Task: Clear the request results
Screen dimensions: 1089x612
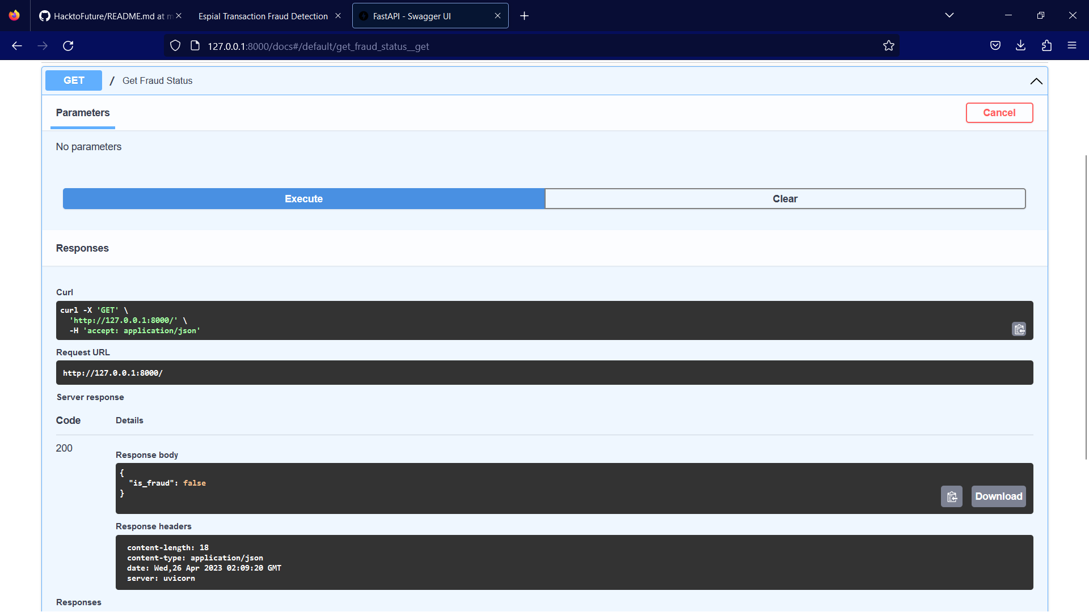Action: coord(785,198)
